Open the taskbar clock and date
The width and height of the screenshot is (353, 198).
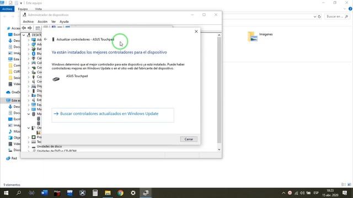tap(330, 193)
